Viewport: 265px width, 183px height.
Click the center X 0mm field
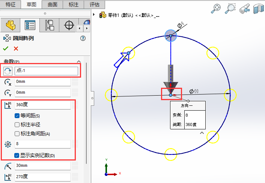pyautogui.click(x=42, y=82)
